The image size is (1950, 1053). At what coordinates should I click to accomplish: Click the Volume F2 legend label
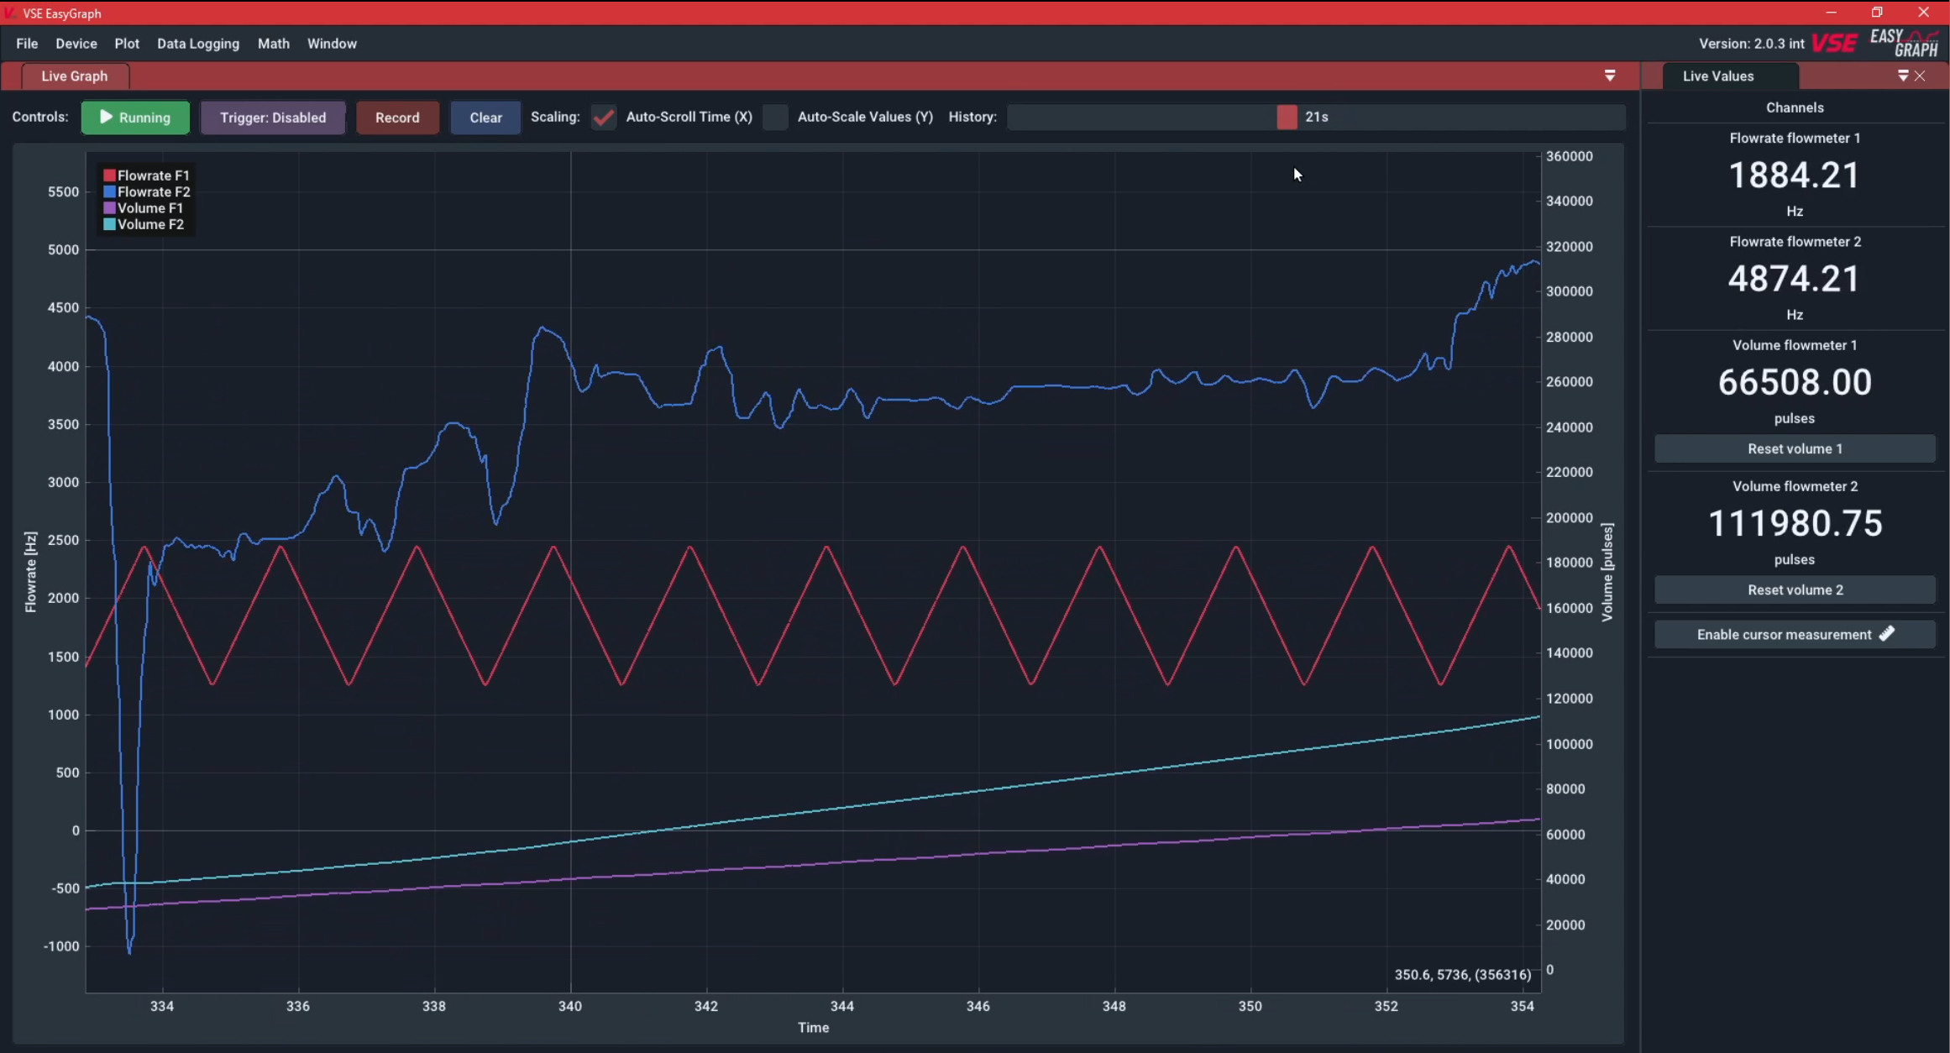coord(150,224)
